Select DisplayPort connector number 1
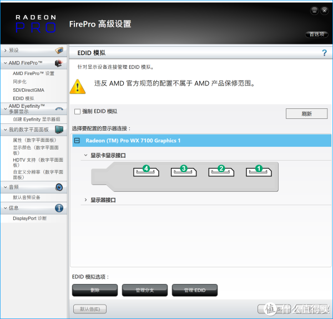Screen dimensions: 333x319 point(259,171)
